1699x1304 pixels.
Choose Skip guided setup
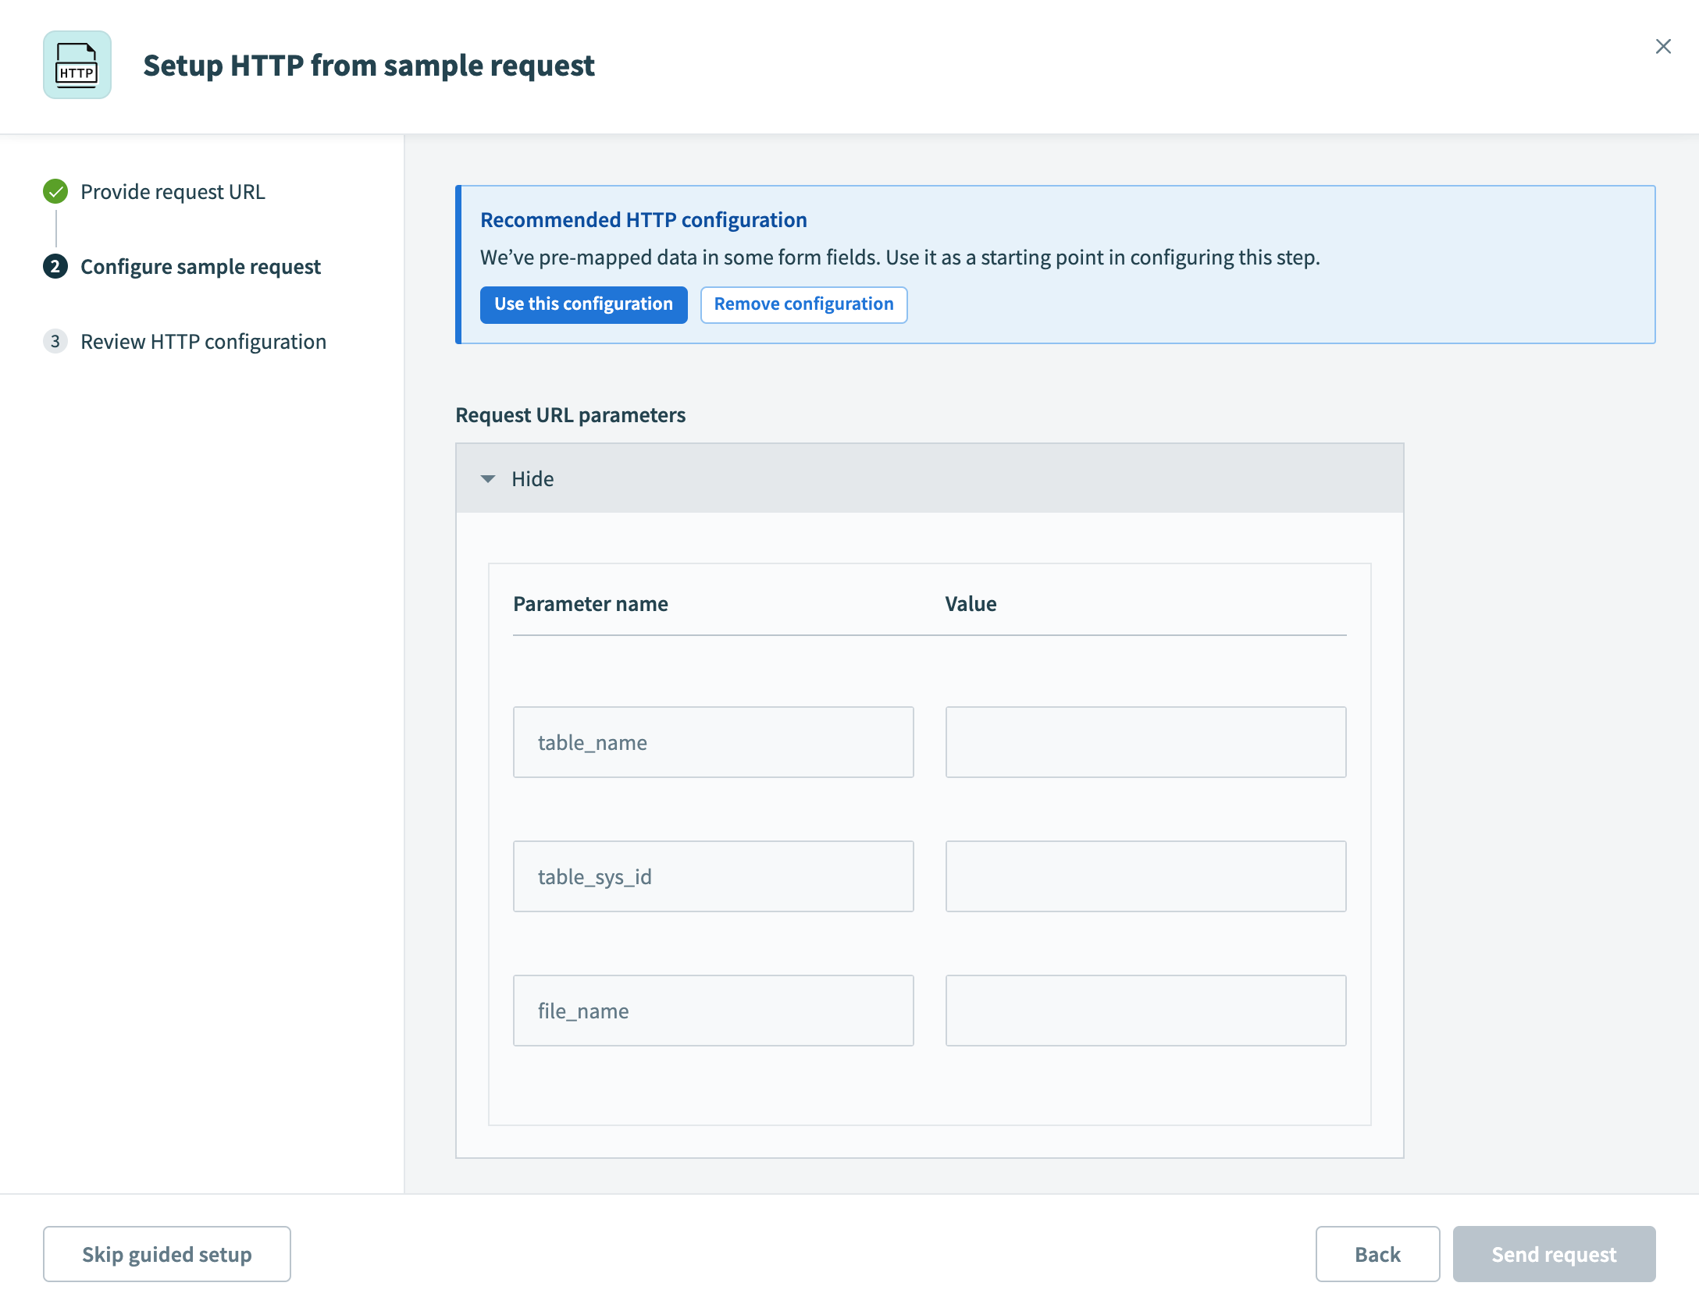click(x=166, y=1254)
